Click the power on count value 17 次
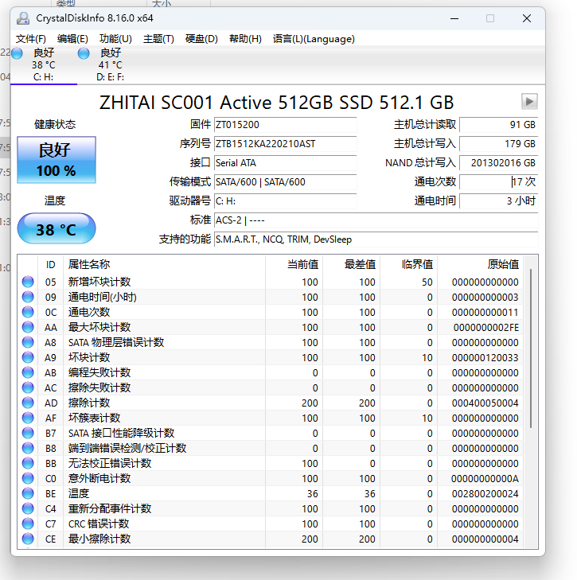577x580 pixels. point(498,182)
